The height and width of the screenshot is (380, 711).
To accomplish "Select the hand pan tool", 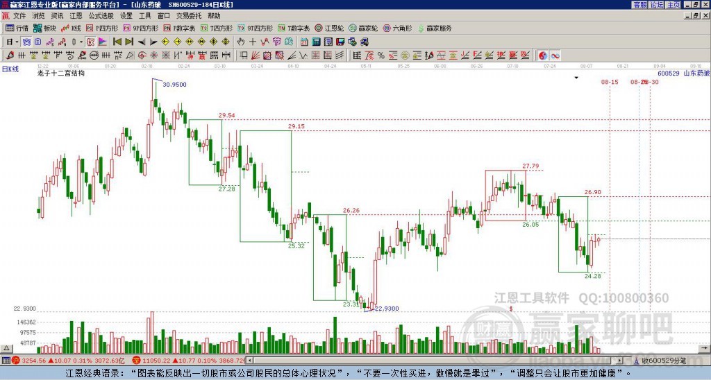I will coord(241,42).
